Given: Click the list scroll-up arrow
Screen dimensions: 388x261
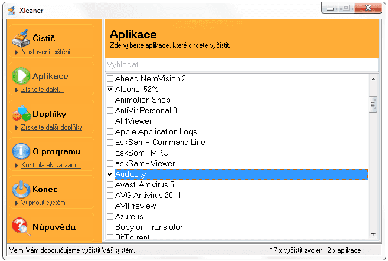Looking at the screenshot, I should (373, 80).
